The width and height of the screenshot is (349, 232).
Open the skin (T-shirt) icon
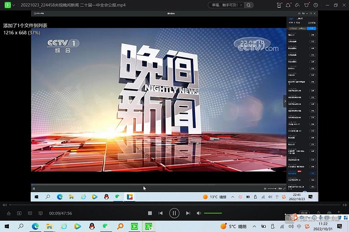click(306, 5)
